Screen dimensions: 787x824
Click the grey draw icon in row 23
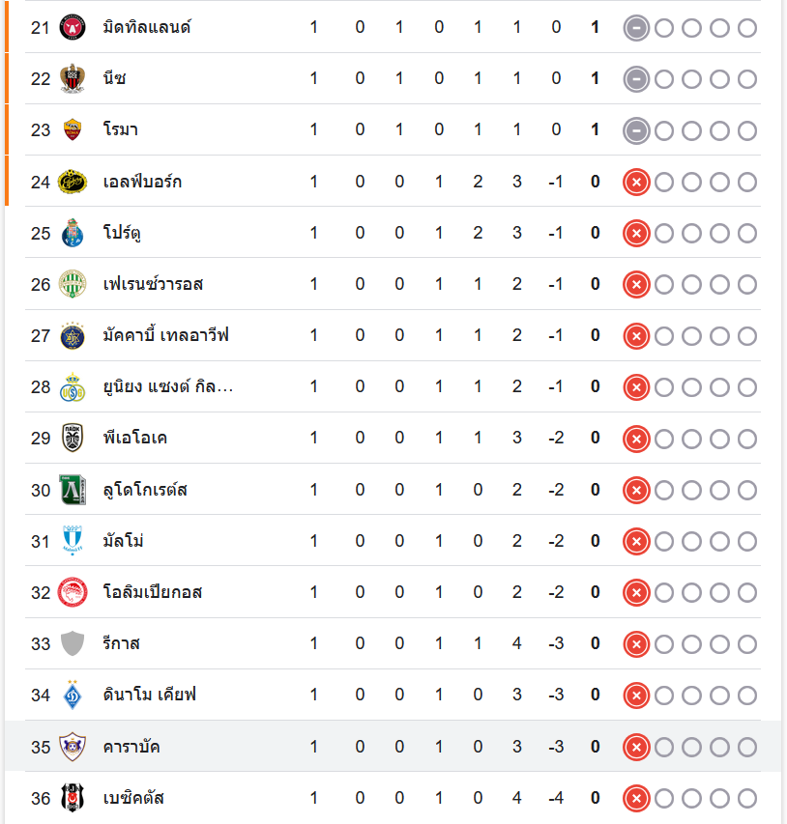tap(636, 129)
